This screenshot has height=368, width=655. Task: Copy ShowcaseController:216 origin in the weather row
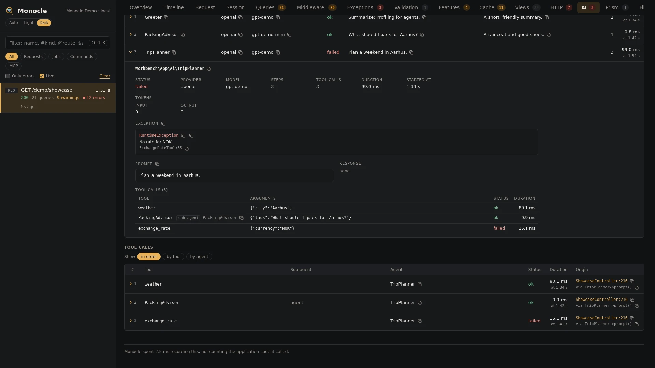coord(632,281)
